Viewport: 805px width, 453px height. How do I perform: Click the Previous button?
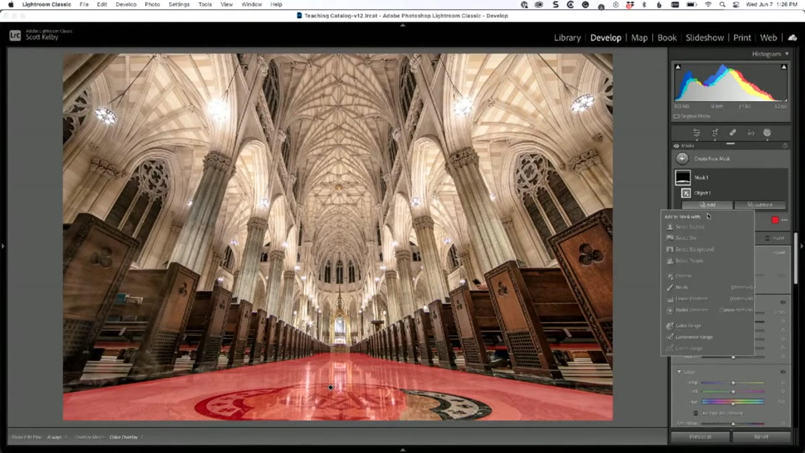click(700, 437)
